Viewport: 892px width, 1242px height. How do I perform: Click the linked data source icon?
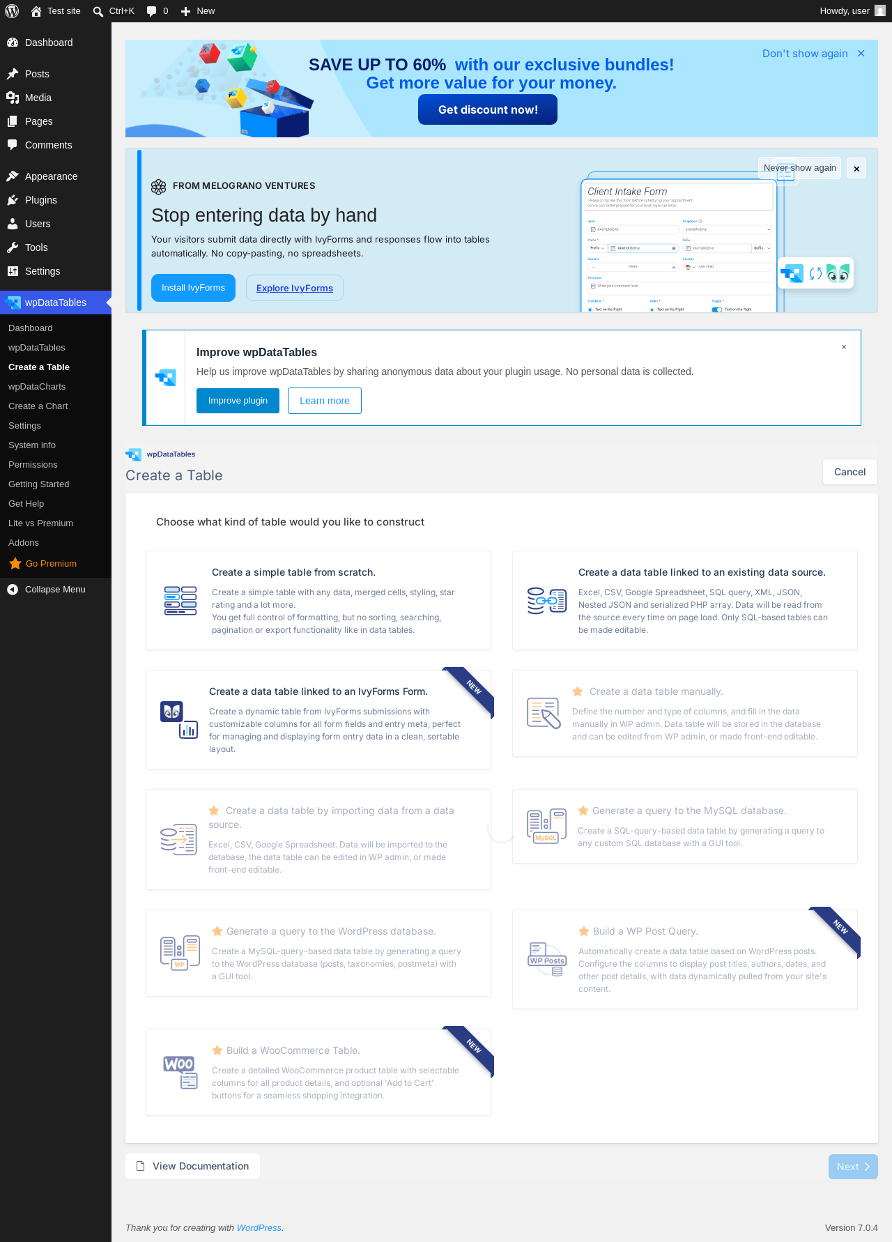[547, 601]
